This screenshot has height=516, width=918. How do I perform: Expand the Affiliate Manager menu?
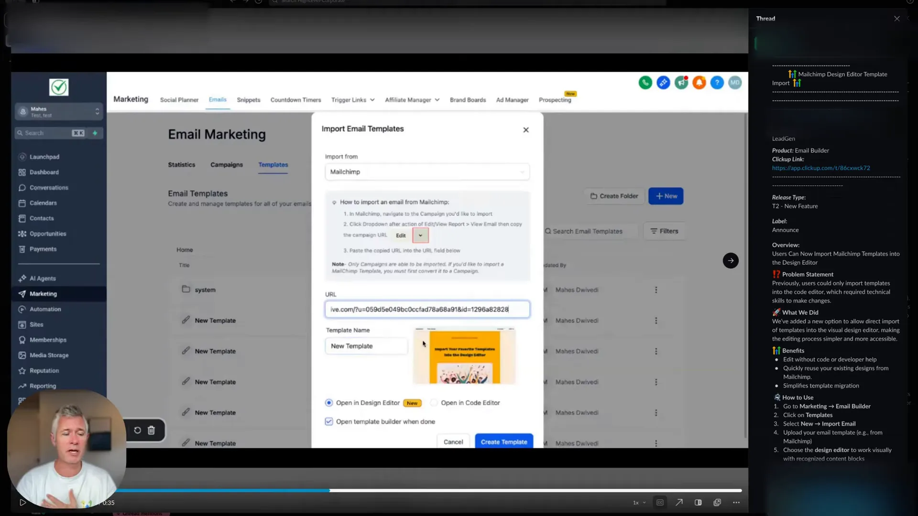pos(412,100)
